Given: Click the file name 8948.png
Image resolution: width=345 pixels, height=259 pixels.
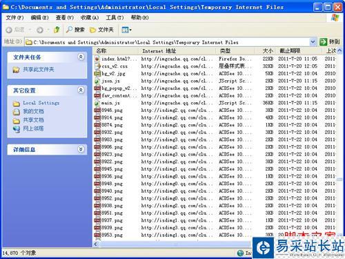Looking at the screenshot, I should click(112, 184).
